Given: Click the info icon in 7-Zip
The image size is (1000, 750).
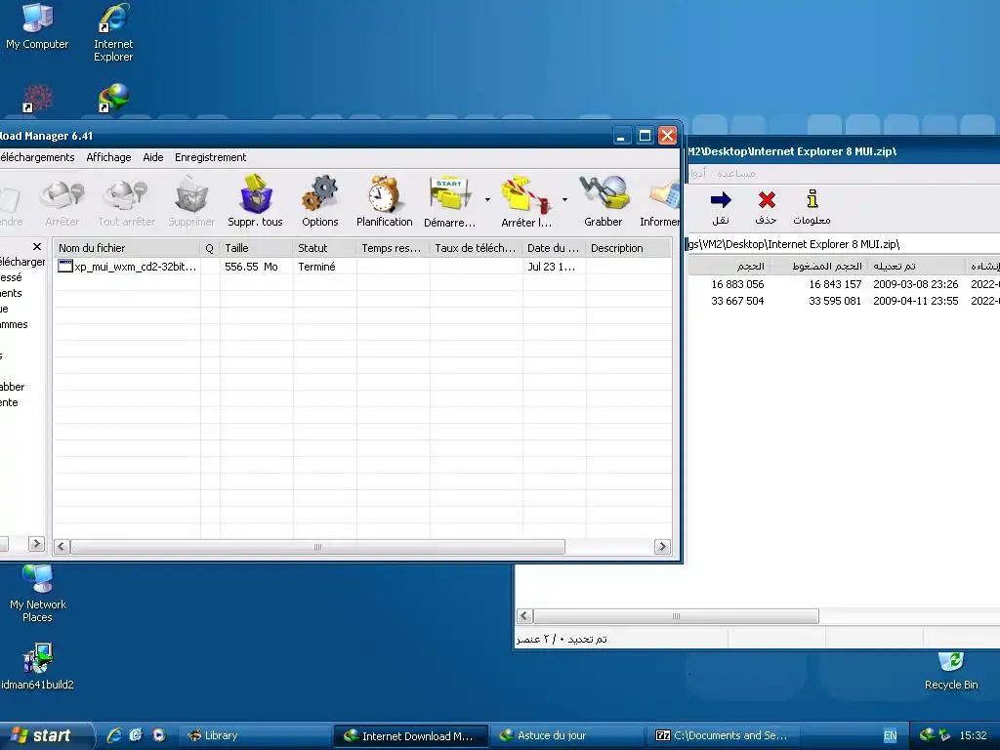Looking at the screenshot, I should click(x=812, y=207).
